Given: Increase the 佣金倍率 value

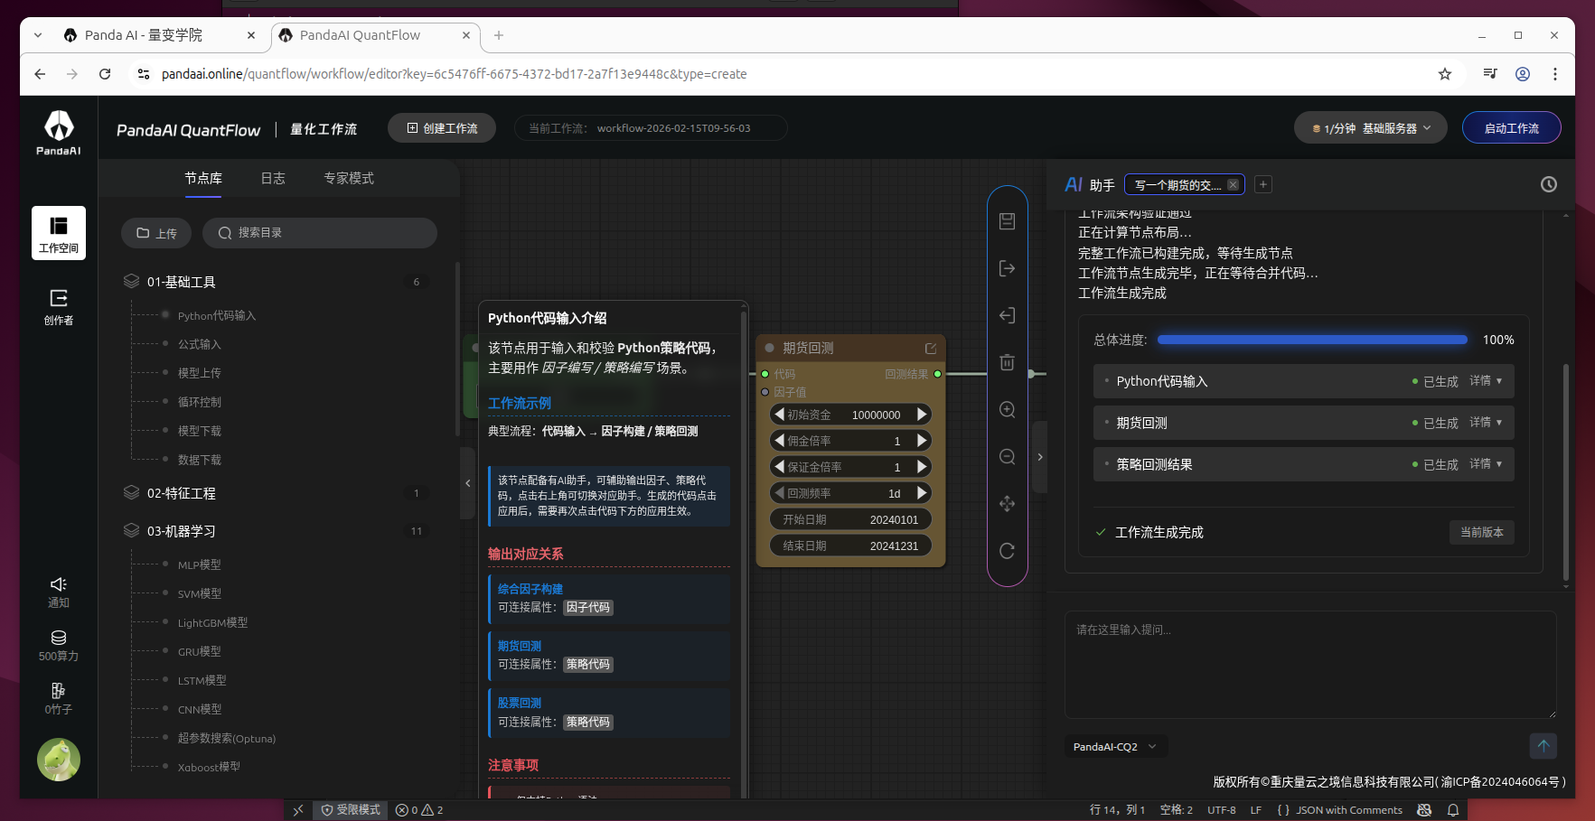Looking at the screenshot, I should pyautogui.click(x=922, y=441).
